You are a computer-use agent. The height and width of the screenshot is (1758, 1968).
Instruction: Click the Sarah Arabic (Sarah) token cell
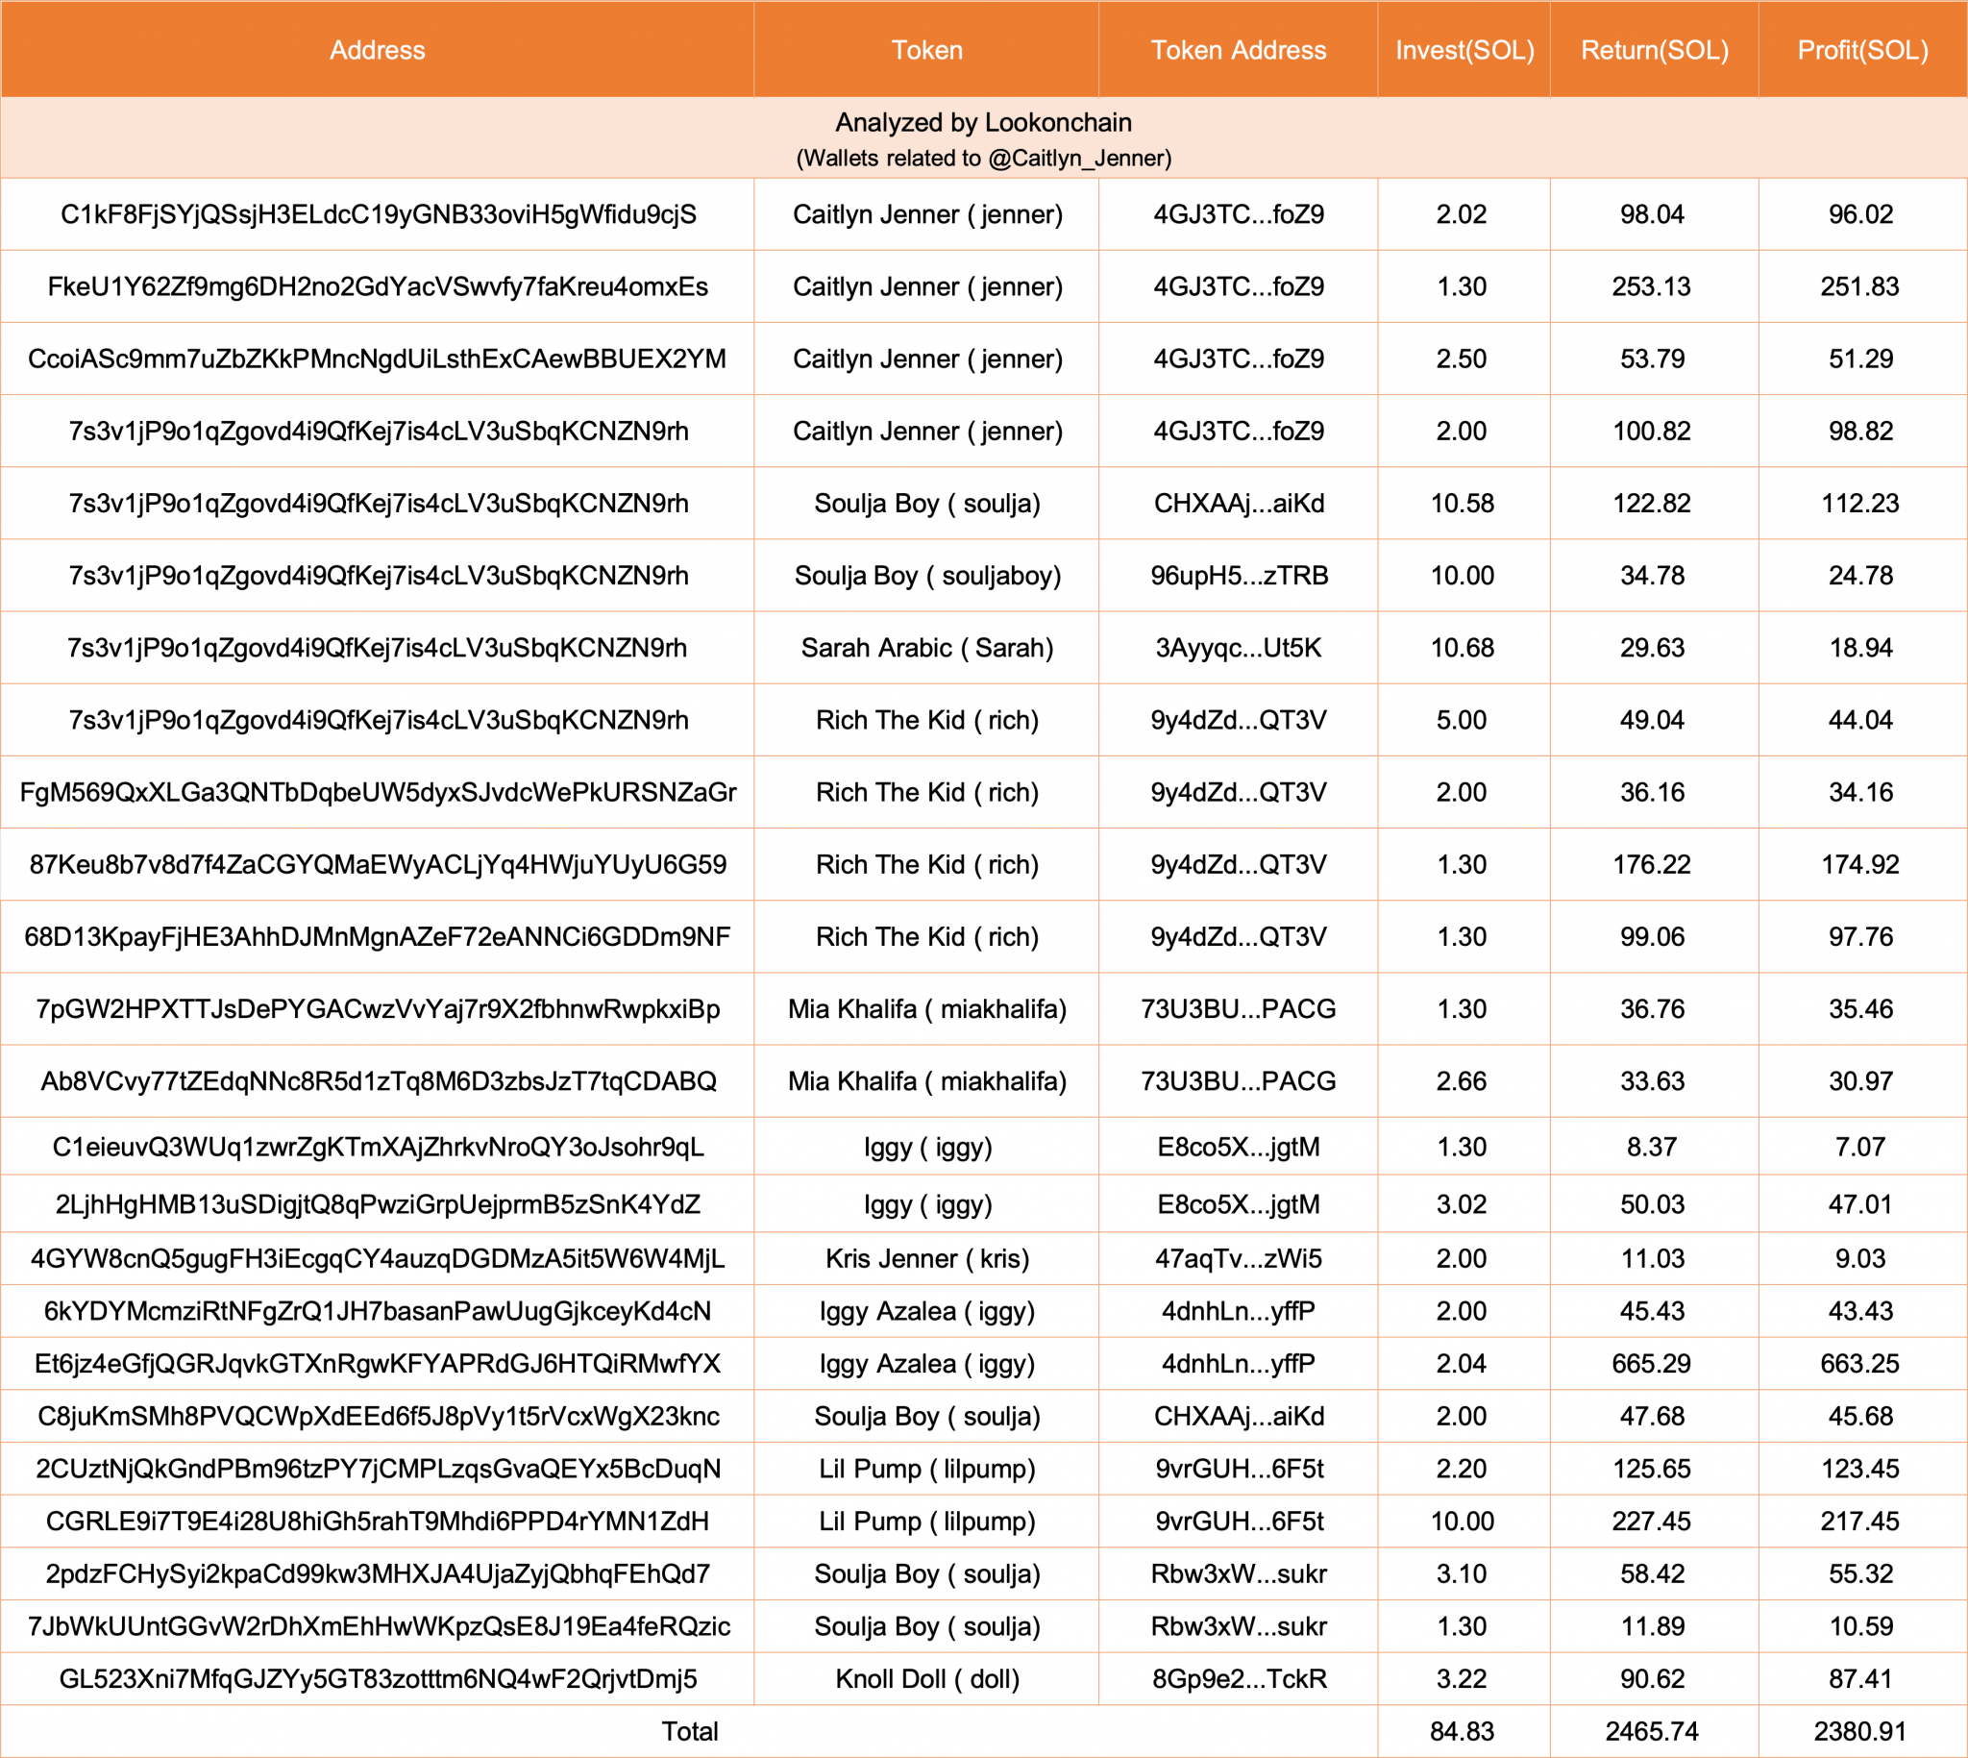click(x=926, y=648)
